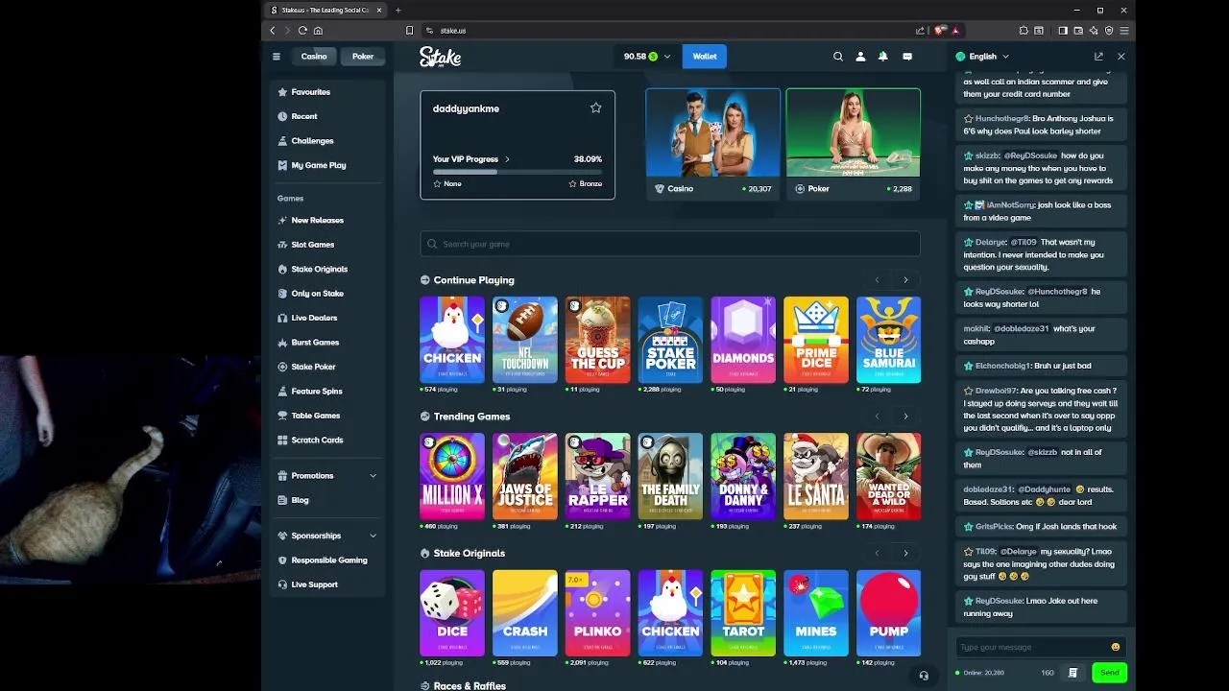Switch to the Casino tab
Screen dimensions: 1229x691
[314, 57]
